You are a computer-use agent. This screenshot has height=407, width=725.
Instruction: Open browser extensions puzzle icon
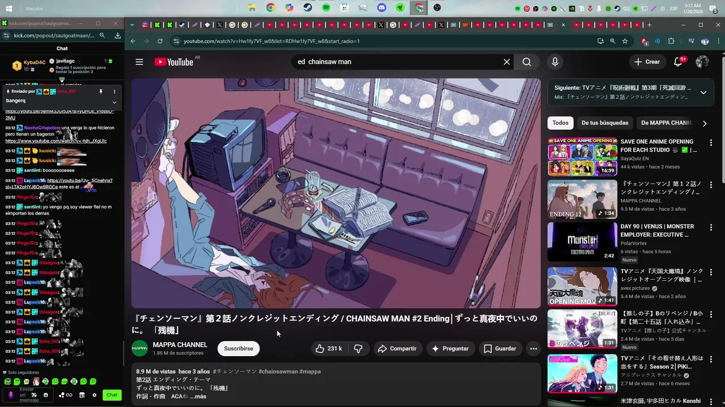pyautogui.click(x=671, y=41)
